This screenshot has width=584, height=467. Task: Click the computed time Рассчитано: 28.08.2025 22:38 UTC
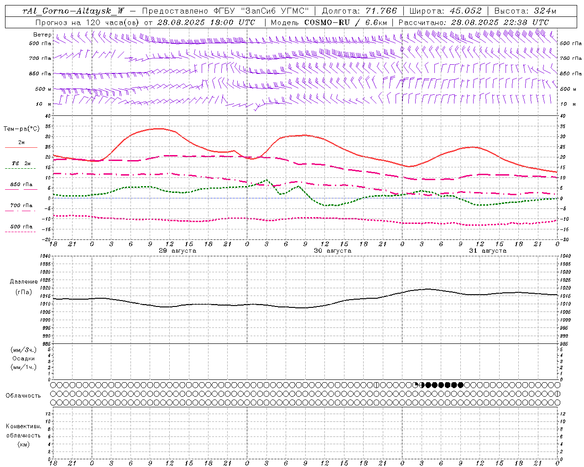point(474,22)
